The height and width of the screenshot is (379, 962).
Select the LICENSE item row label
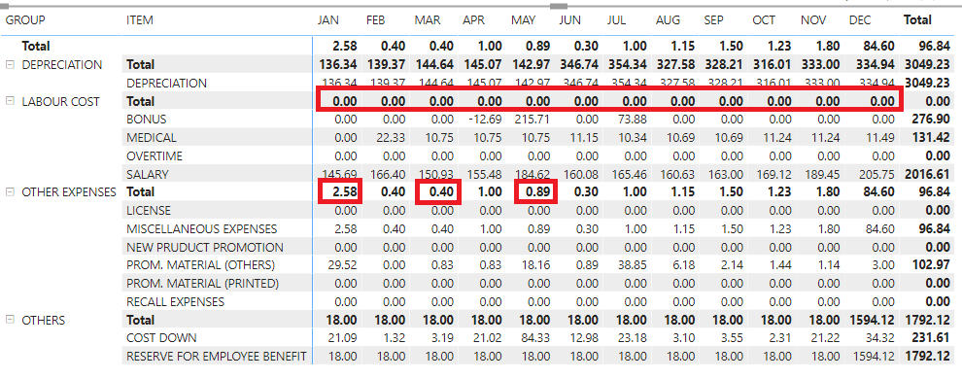[x=149, y=210]
